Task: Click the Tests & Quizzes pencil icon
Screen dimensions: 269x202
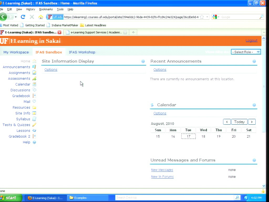Action: tap(34, 125)
